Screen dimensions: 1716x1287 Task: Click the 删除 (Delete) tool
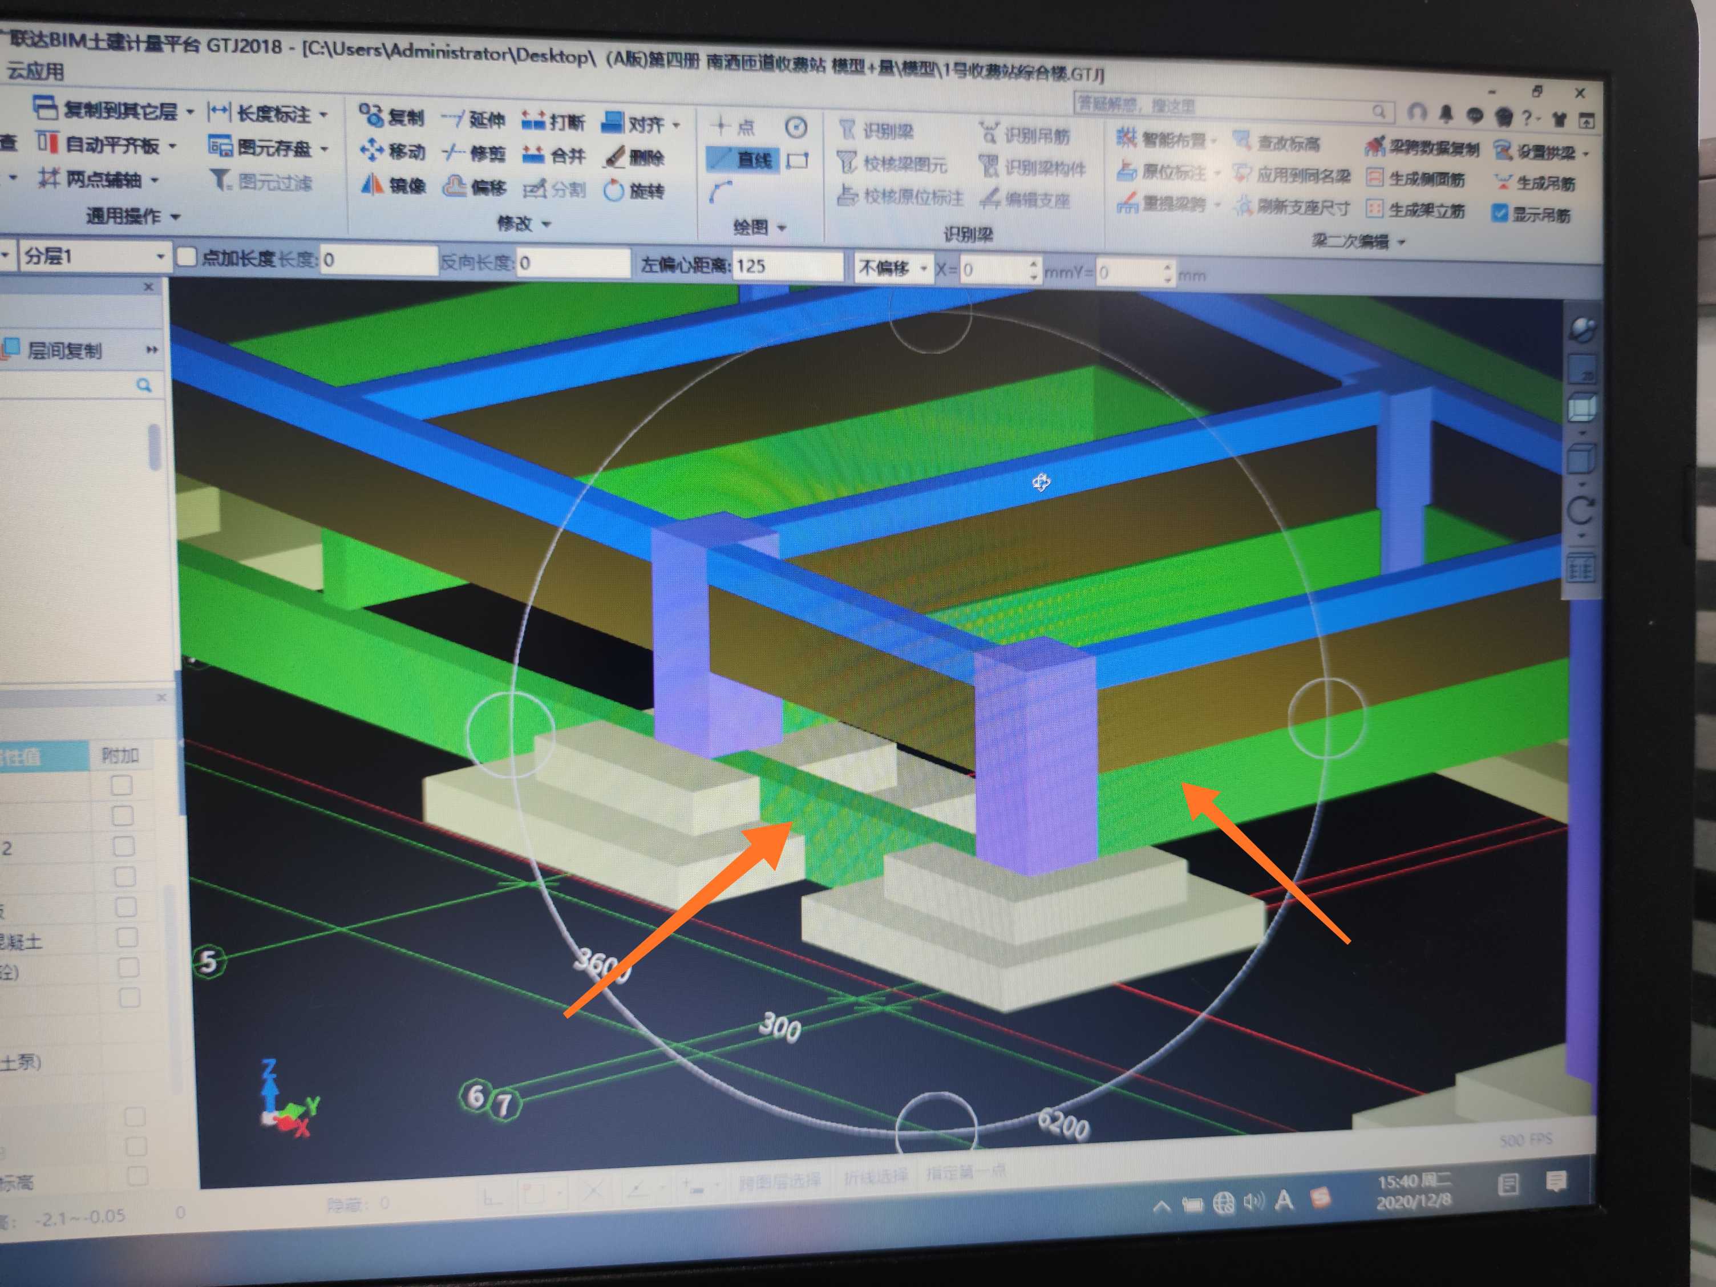click(x=634, y=158)
